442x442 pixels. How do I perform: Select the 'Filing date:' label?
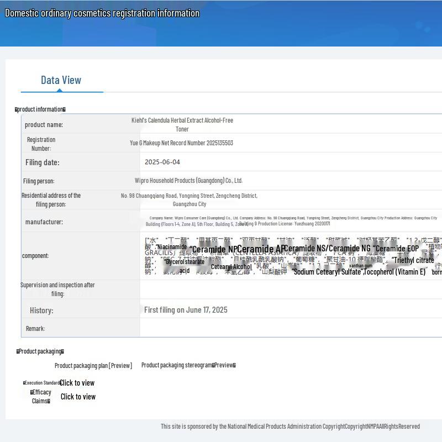click(43, 162)
